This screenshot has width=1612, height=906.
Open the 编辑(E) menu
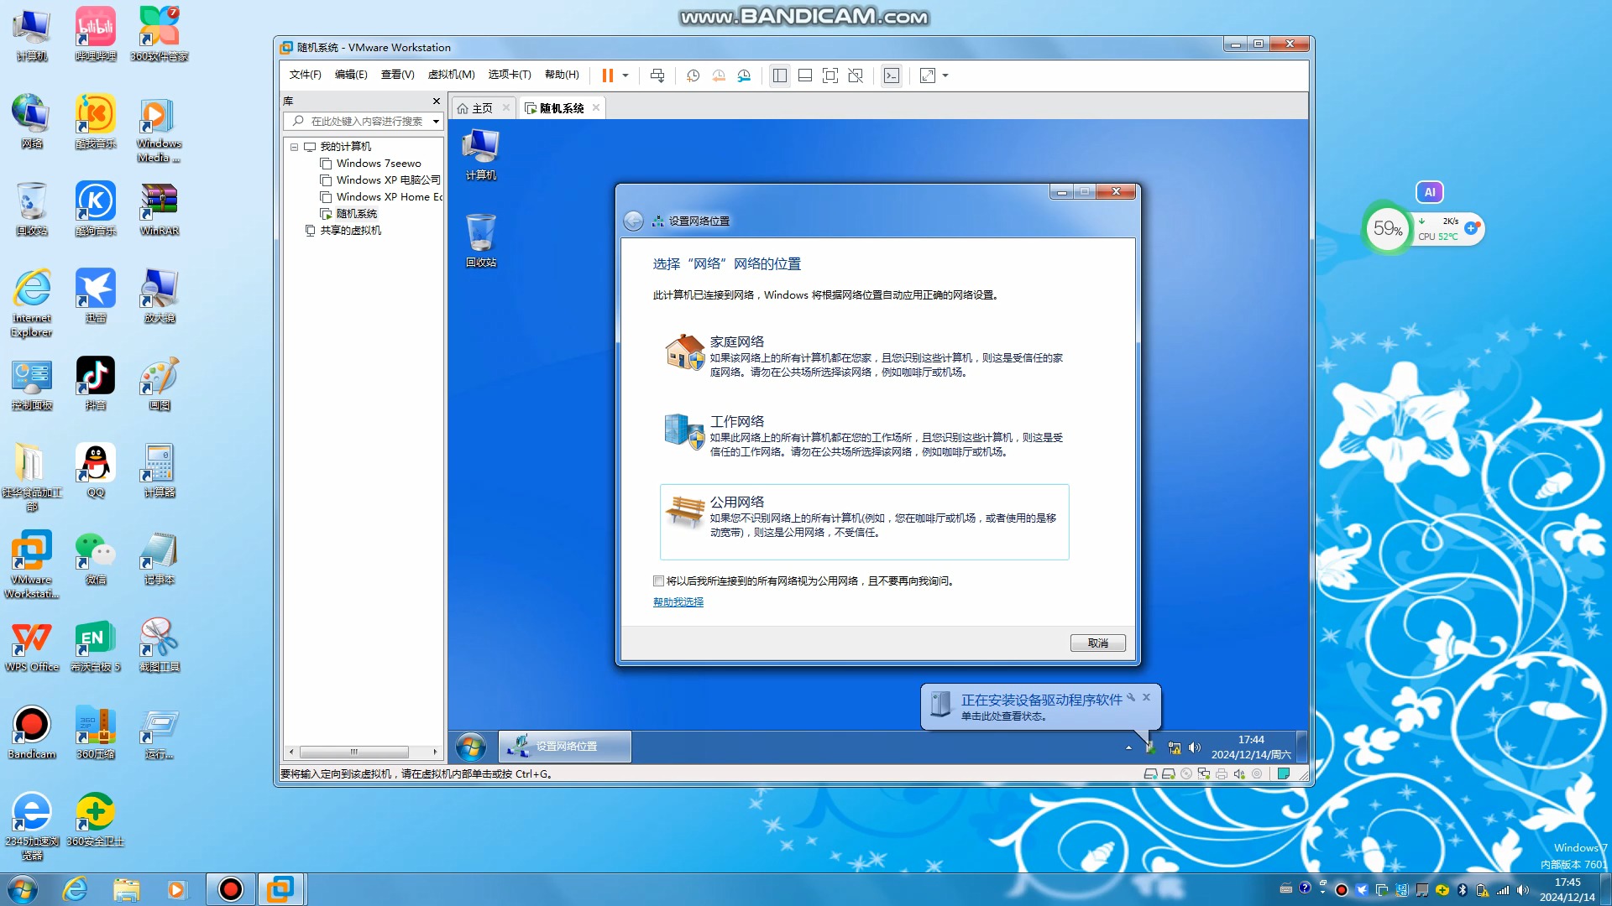pyautogui.click(x=351, y=75)
